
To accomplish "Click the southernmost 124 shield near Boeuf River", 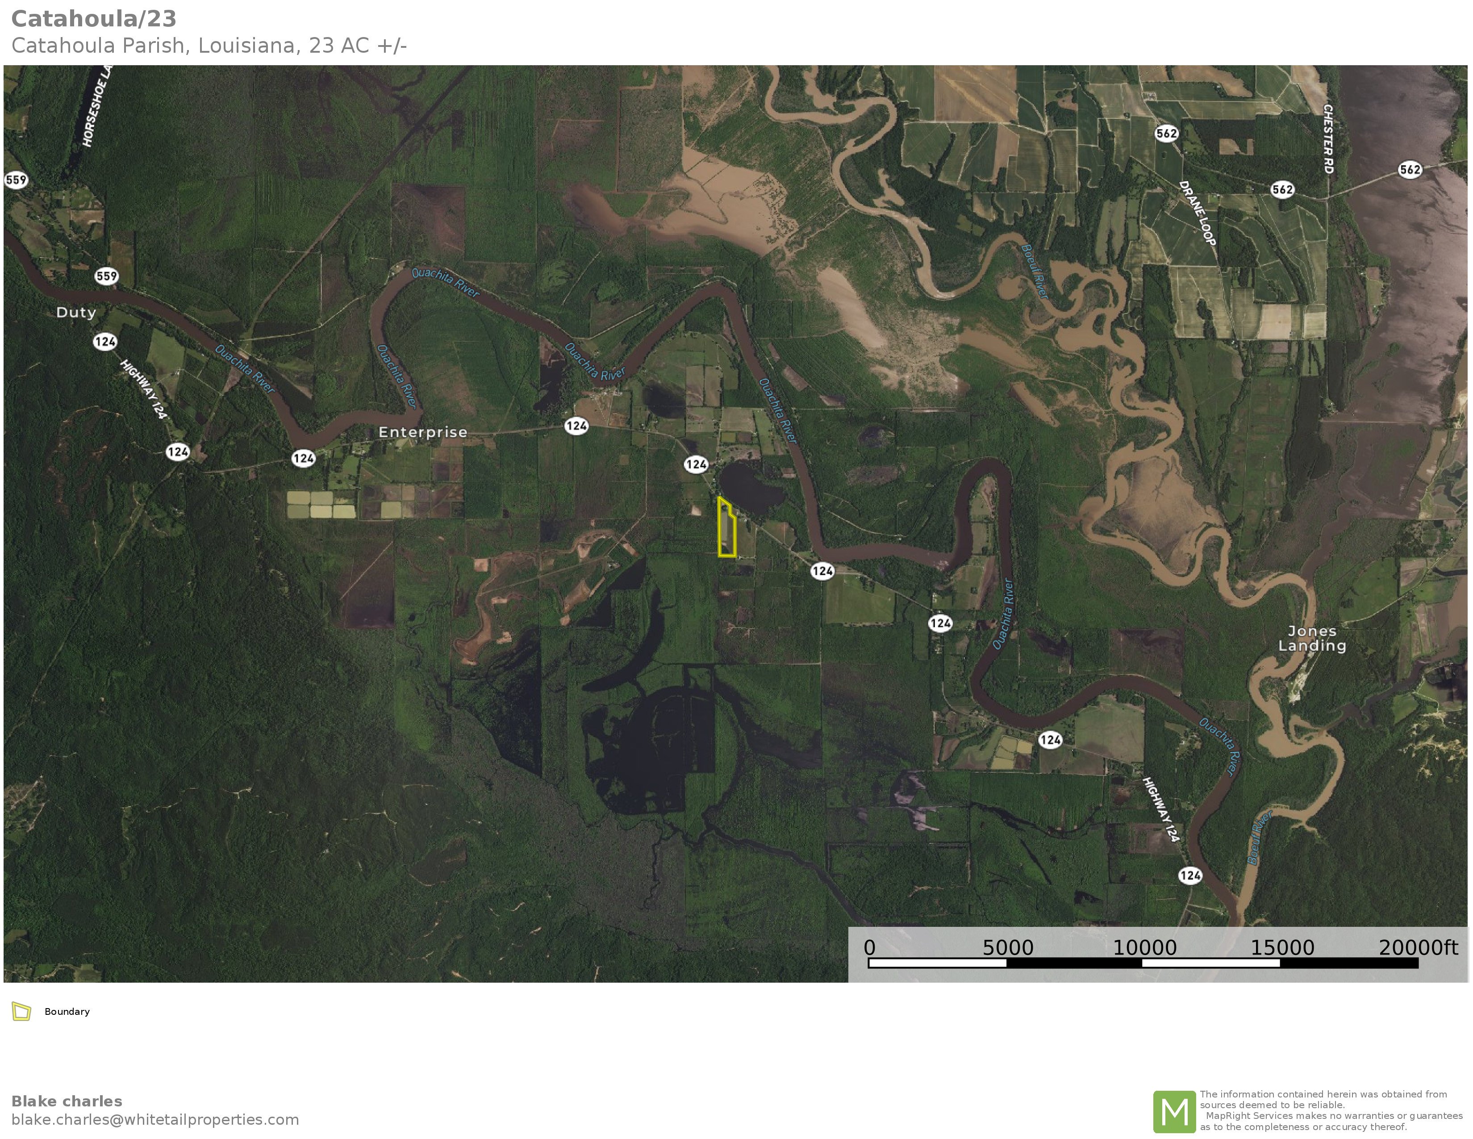I will pos(1190,876).
